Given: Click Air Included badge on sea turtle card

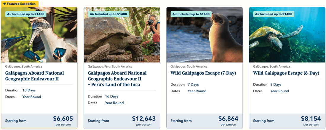Looking at the screenshot, I should 274,14.
